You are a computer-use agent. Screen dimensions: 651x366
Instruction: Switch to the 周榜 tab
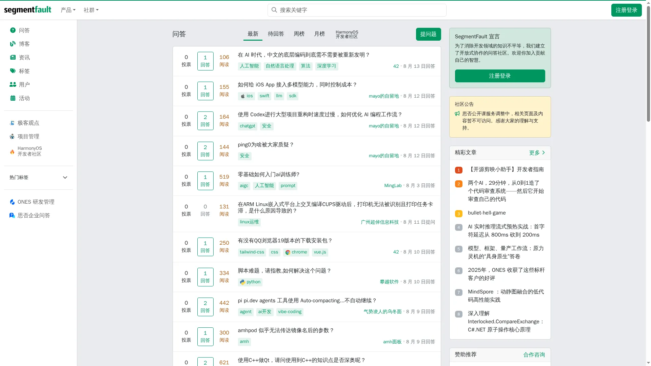[299, 34]
